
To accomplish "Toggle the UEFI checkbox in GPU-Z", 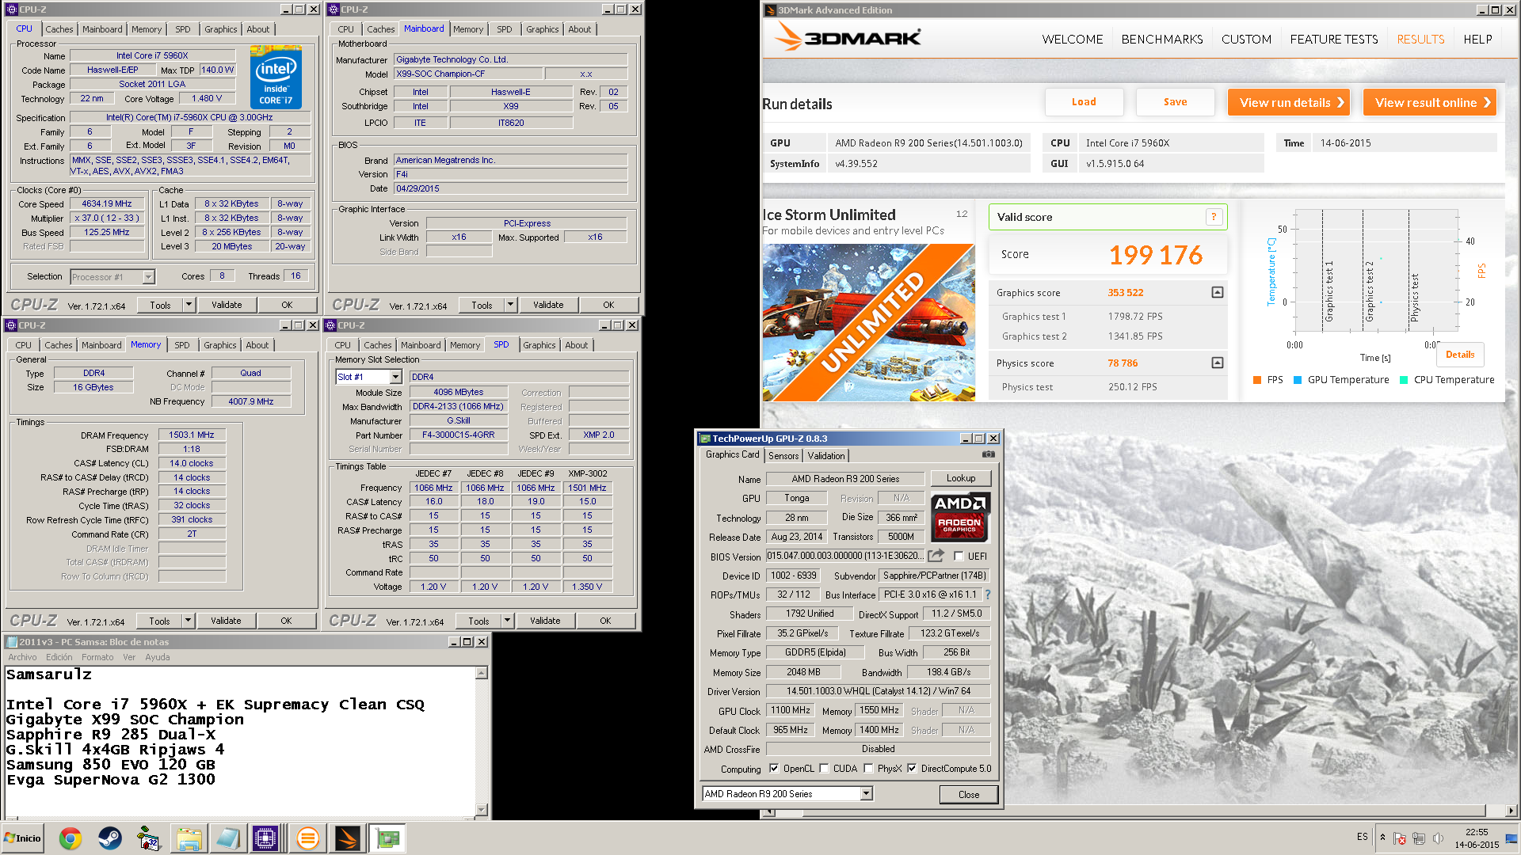I will coord(959,556).
